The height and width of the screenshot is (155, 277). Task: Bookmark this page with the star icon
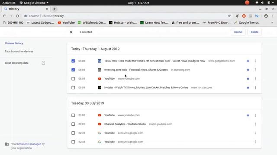pyautogui.click(x=229, y=16)
